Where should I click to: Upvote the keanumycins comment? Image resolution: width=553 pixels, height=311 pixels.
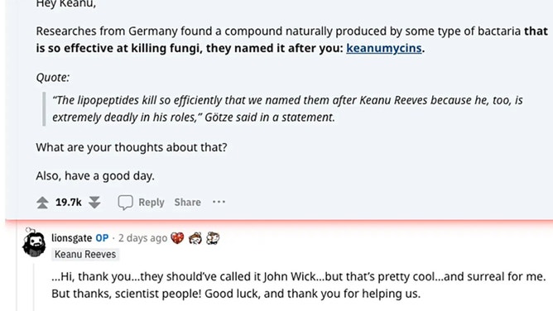point(42,203)
